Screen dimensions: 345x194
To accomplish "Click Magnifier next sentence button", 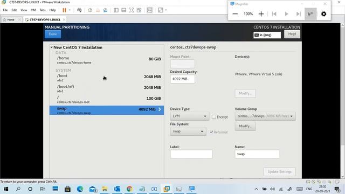I will (298, 14).
